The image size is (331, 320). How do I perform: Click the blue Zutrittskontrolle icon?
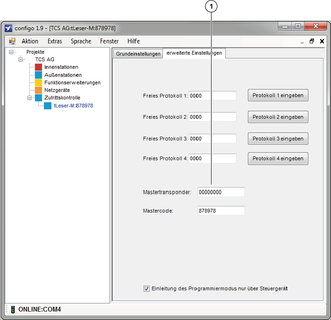click(39, 98)
